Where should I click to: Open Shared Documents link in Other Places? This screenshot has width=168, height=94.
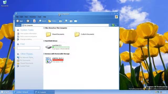27,63
